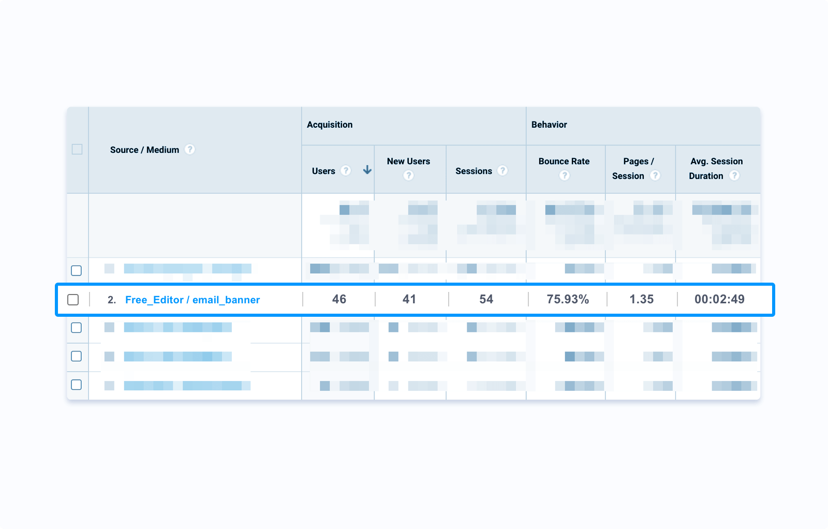Viewport: 828px width, 529px height.
Task: Toggle the select-all checkbox in header
Action: (77, 150)
